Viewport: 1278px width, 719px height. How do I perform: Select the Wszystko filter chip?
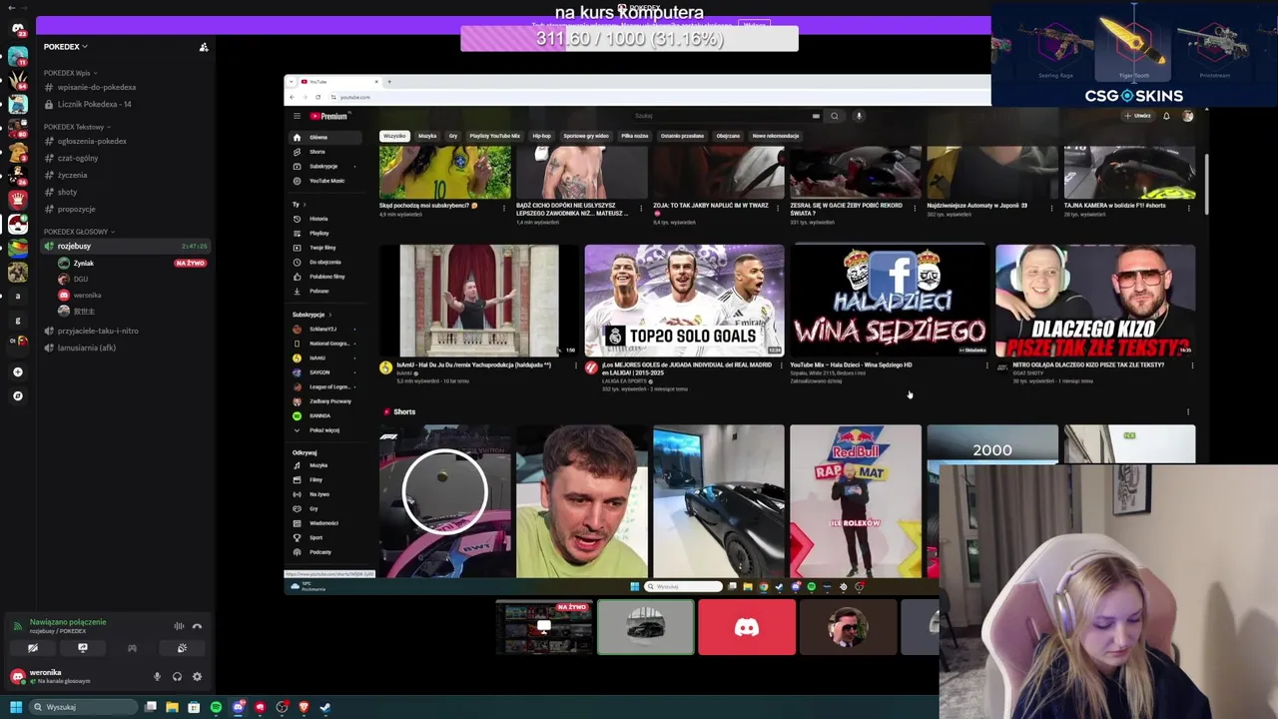point(394,136)
